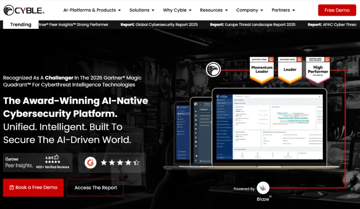This screenshot has width=360, height=209.
Task: Click the Leader G2 badge
Action: [x=290, y=70]
